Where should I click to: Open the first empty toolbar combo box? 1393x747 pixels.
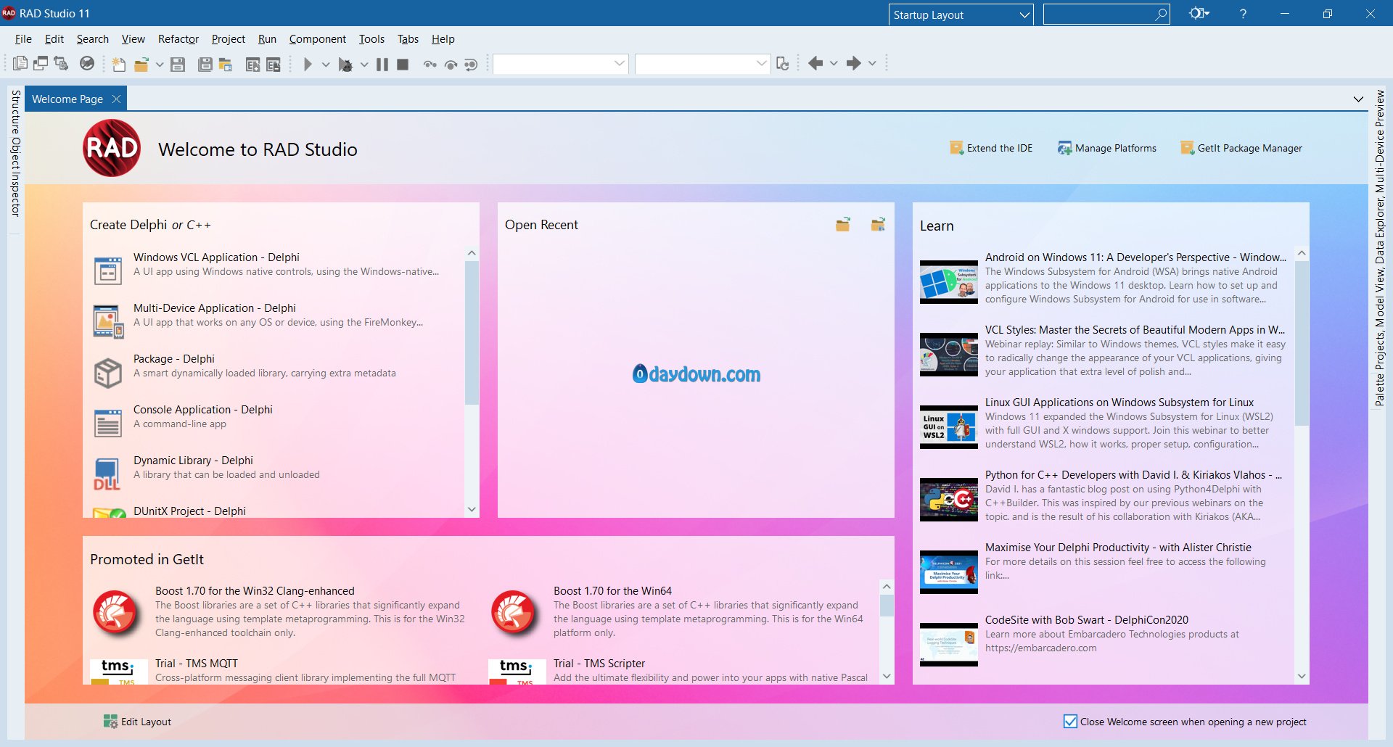[560, 64]
